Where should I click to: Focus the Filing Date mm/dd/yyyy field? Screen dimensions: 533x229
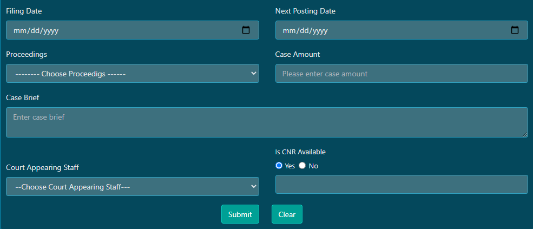(x=133, y=30)
